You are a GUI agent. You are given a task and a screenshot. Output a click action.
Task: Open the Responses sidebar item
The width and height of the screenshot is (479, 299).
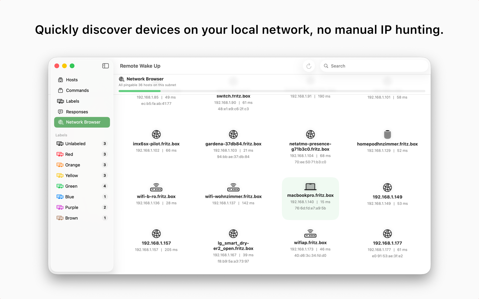click(82, 112)
